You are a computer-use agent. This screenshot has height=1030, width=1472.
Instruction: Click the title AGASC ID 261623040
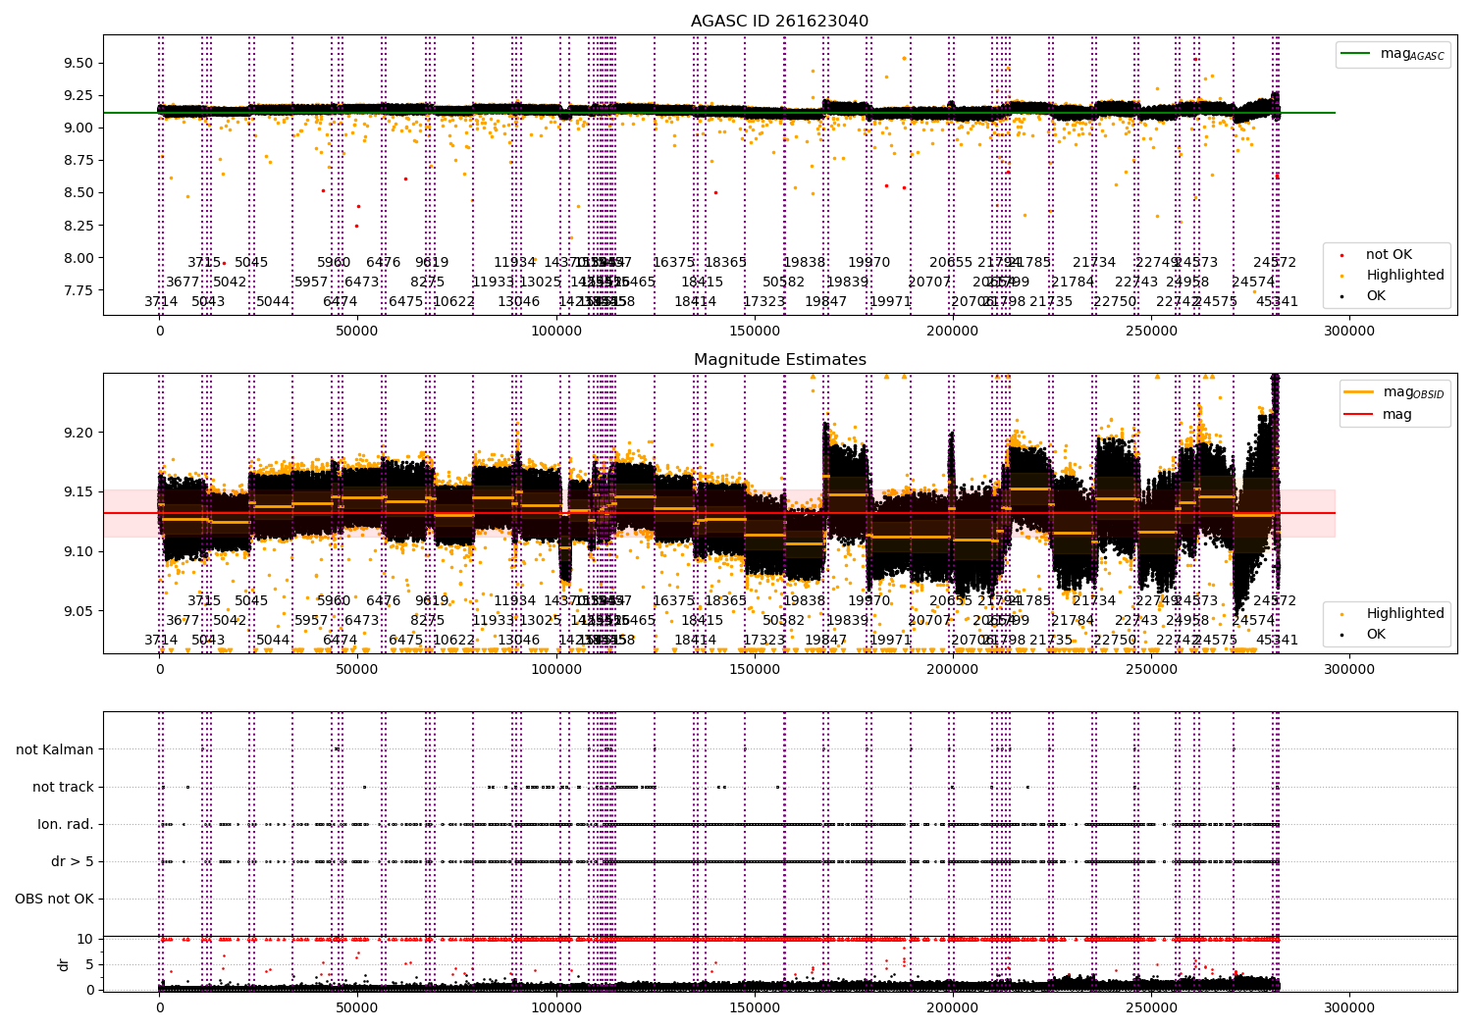779,22
